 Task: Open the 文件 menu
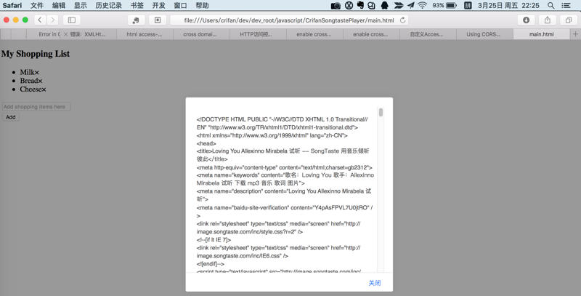coord(37,5)
